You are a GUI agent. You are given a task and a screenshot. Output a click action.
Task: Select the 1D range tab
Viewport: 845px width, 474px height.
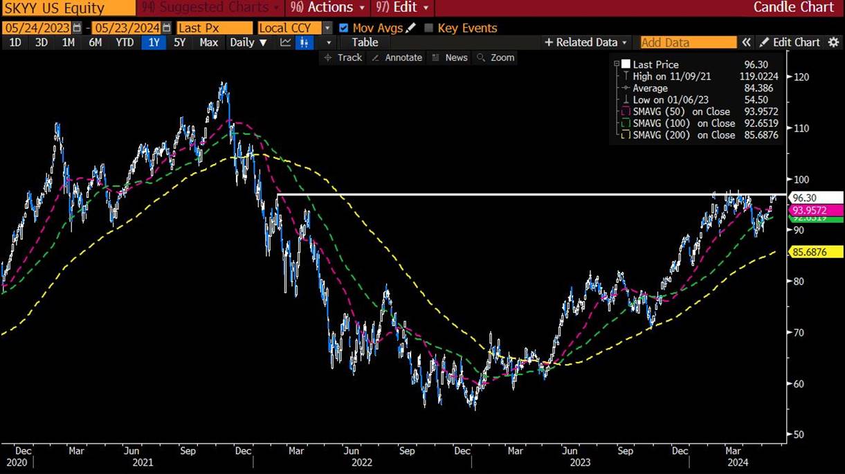click(15, 42)
